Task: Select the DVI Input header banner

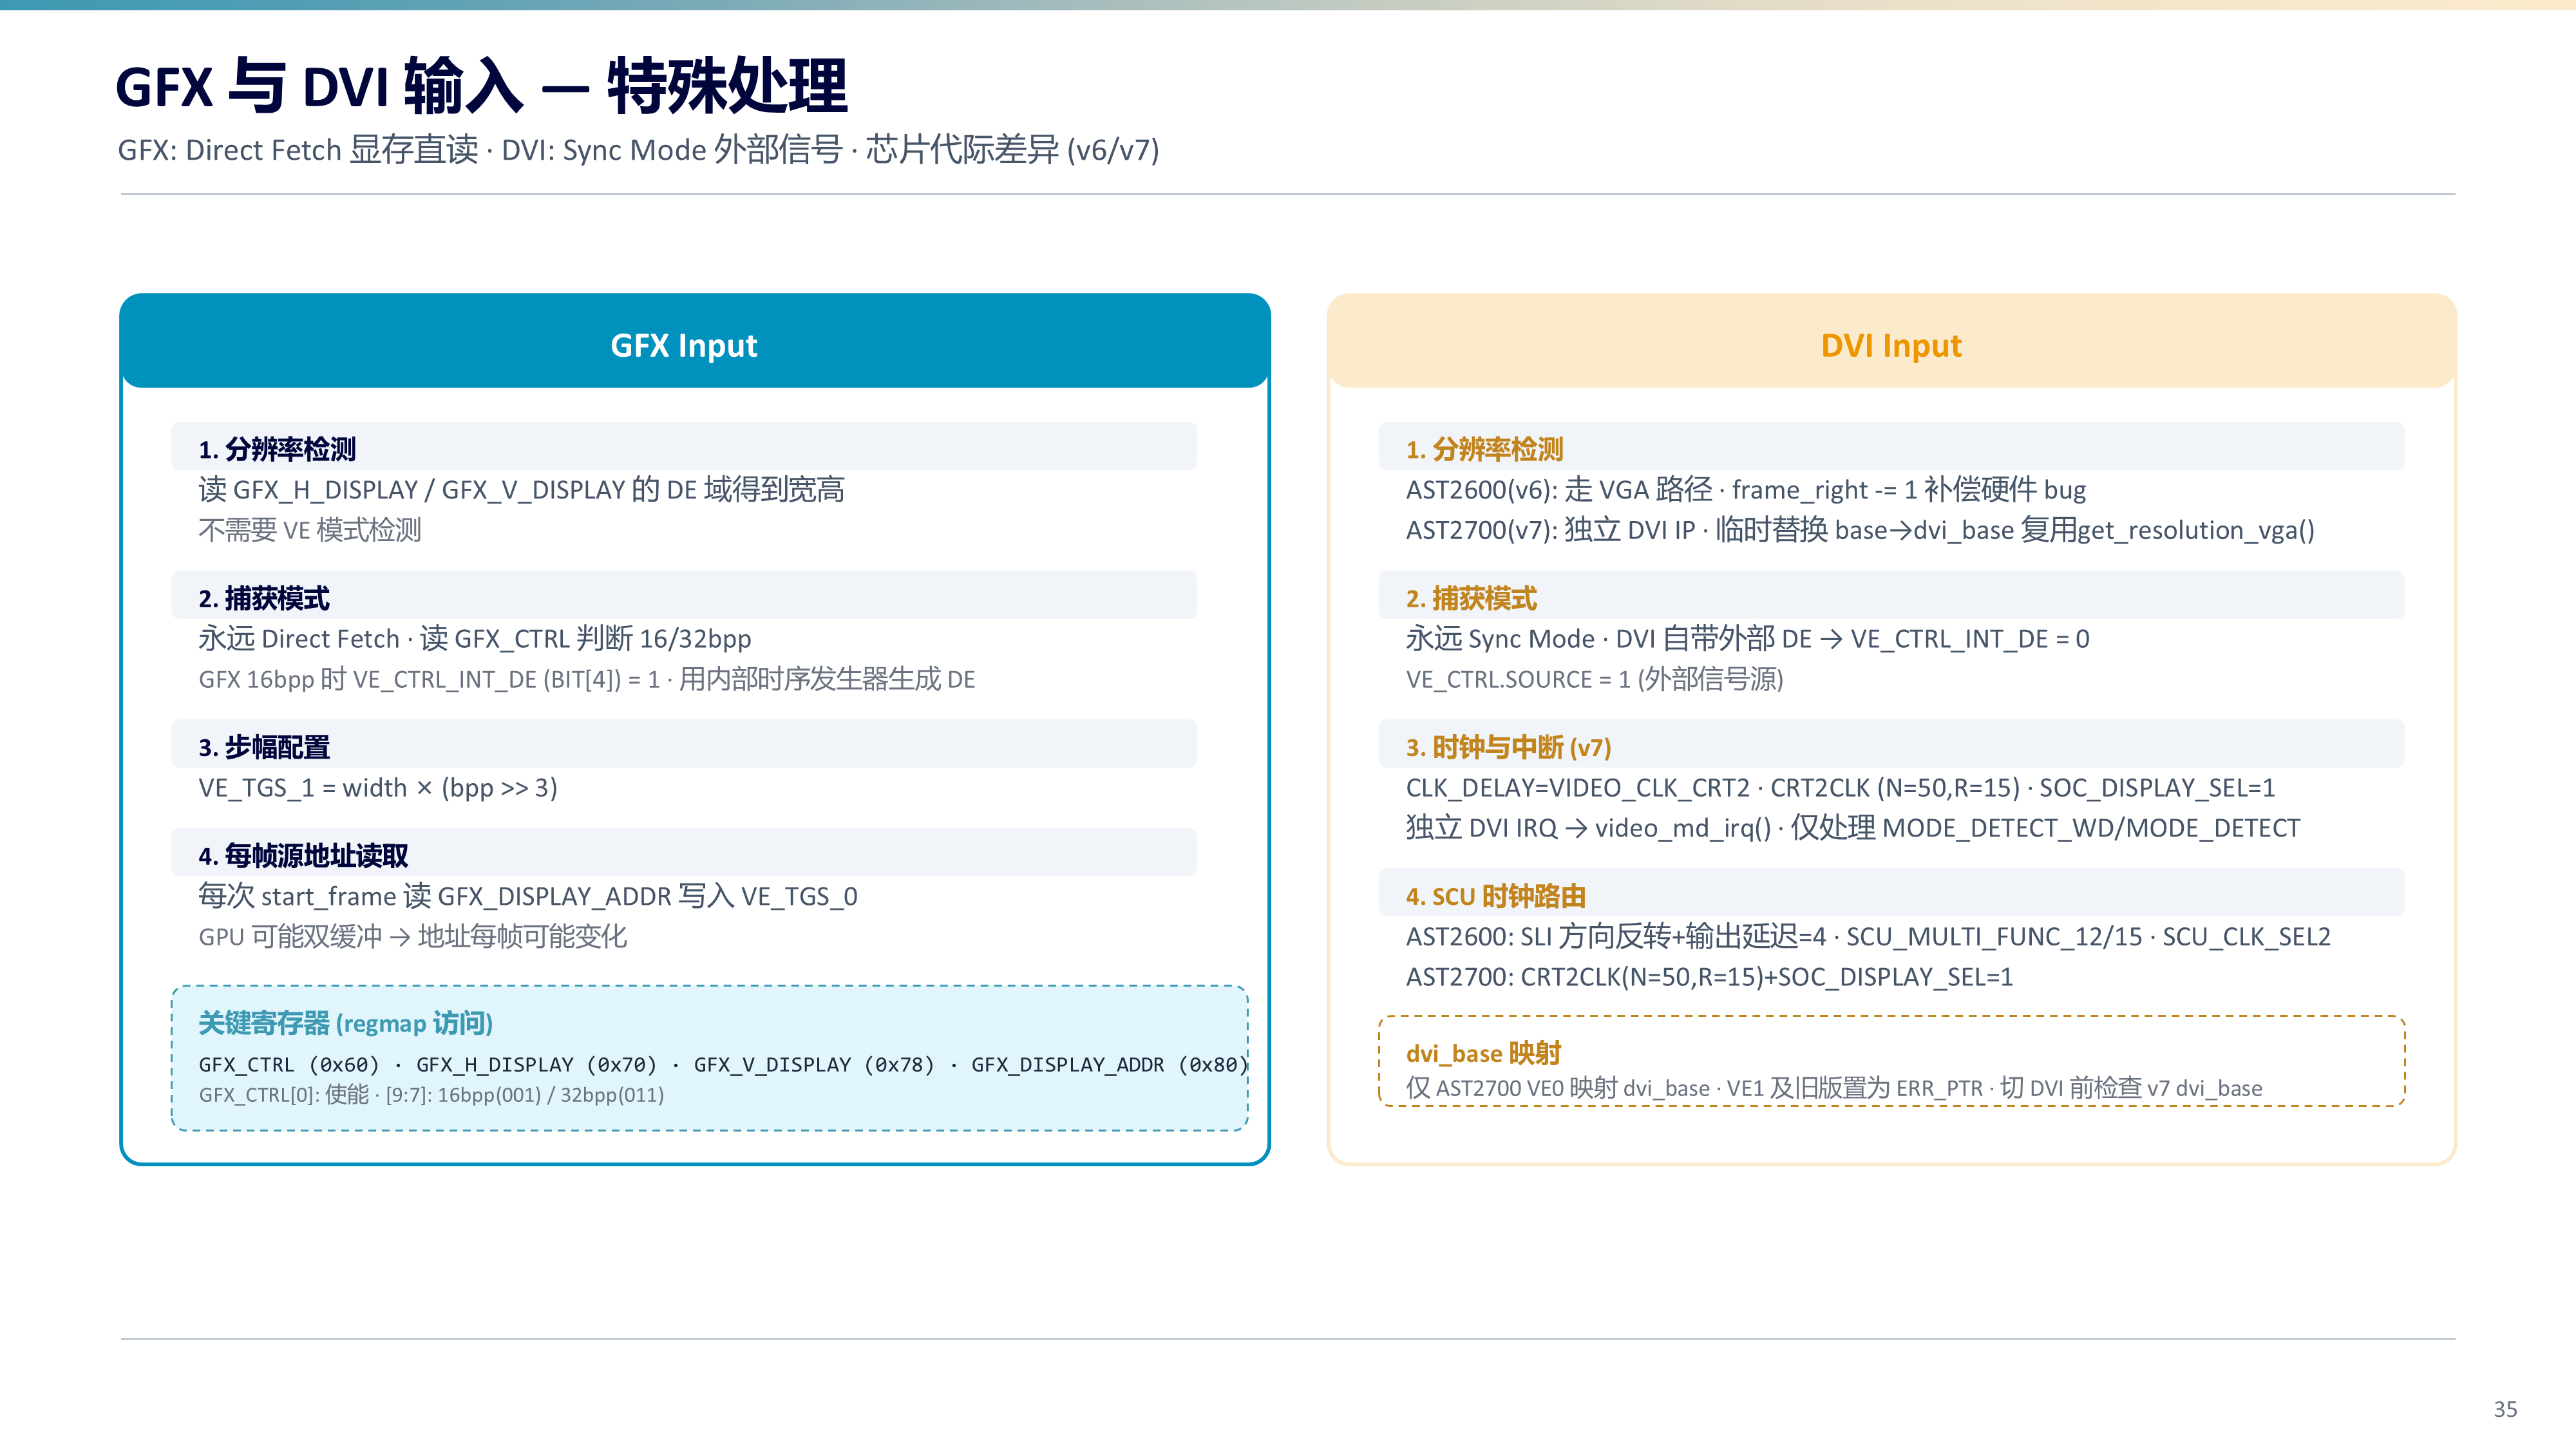Action: [1891, 341]
